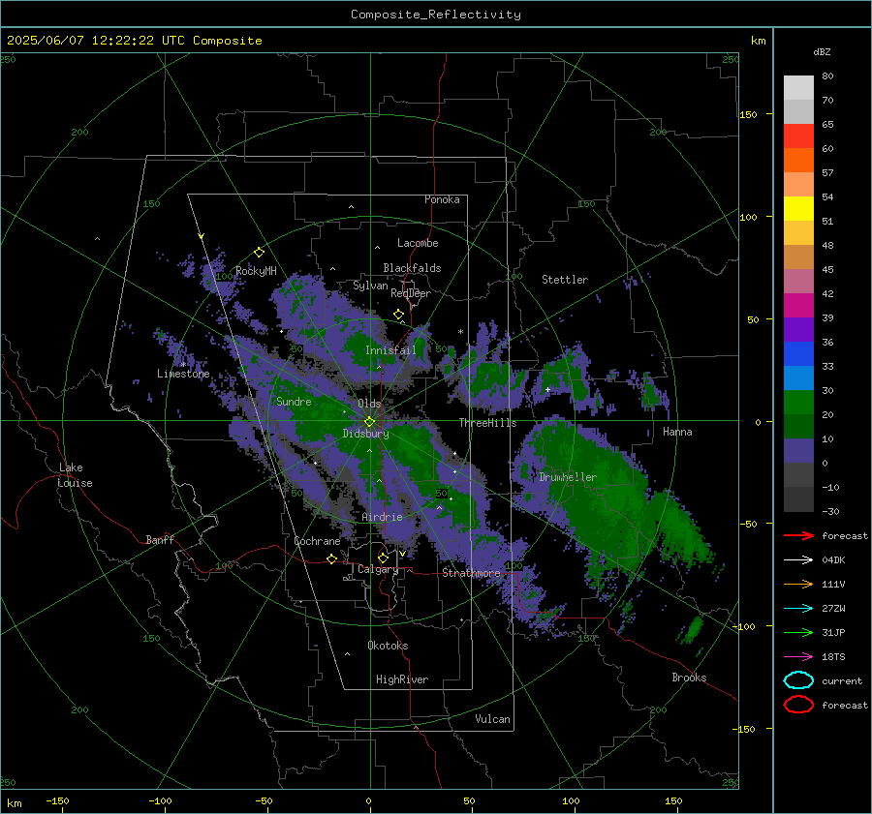872x814 pixels.
Task: Click the Okotoks label
Action: (388, 646)
